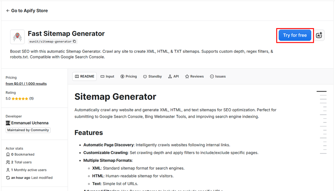Jump to last table-of-contents marker line

click(323, 153)
